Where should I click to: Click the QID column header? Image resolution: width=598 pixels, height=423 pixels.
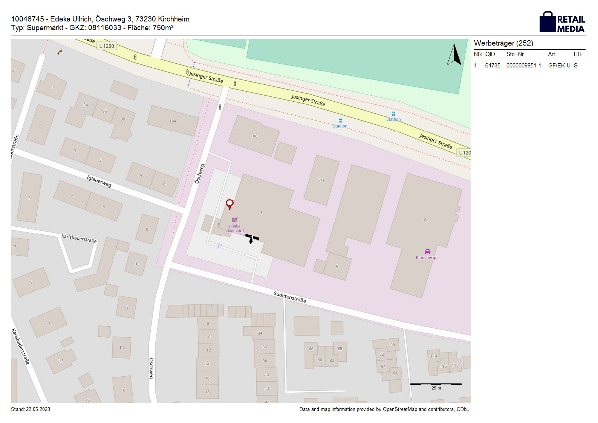(490, 54)
